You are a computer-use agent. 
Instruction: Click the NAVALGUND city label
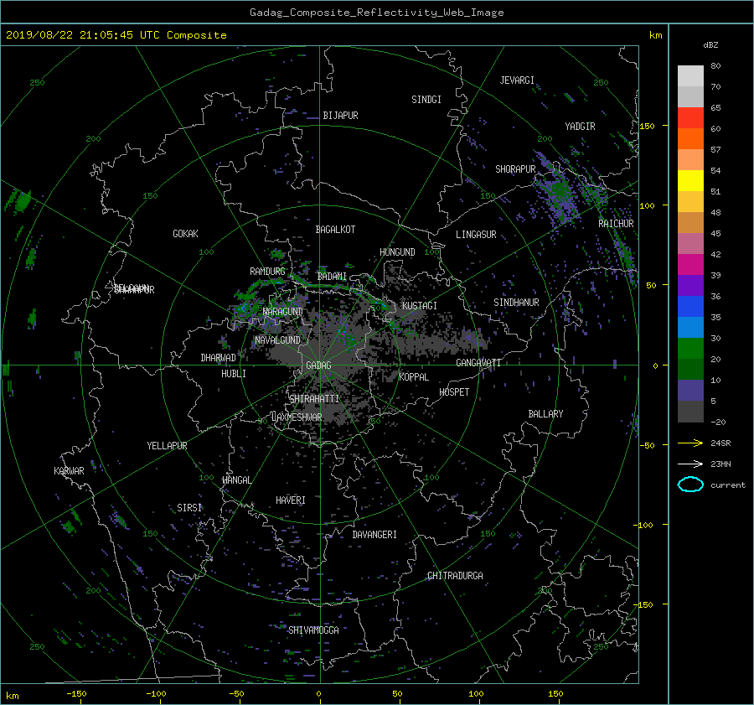(x=277, y=340)
